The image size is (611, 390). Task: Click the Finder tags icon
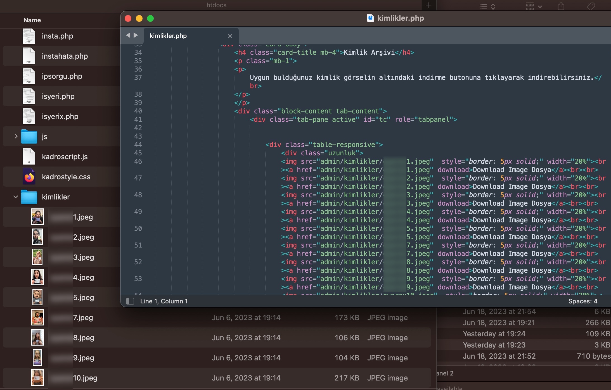click(591, 6)
